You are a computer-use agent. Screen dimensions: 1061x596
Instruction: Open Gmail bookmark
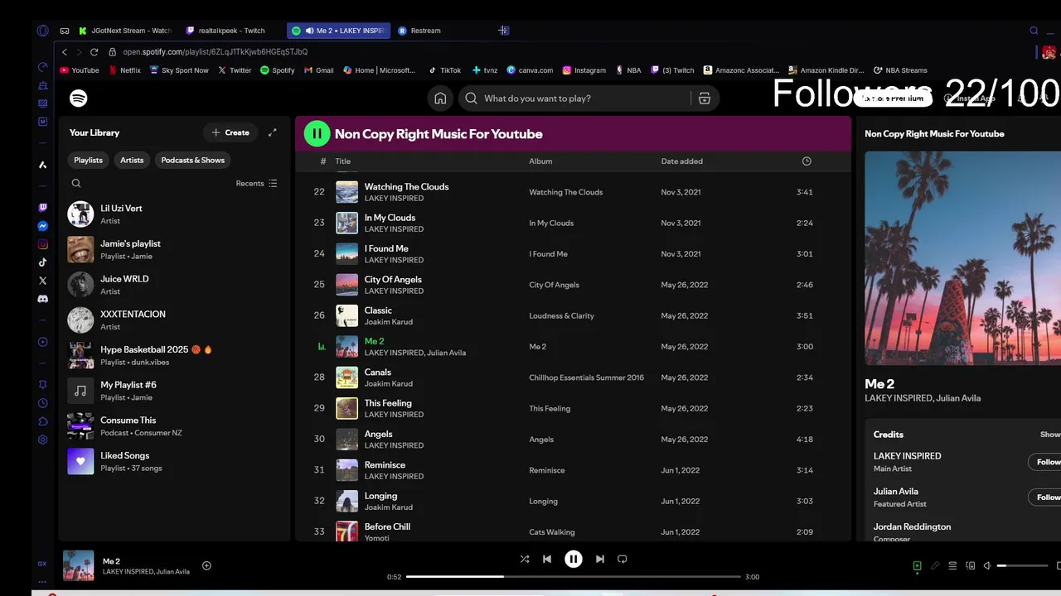click(x=319, y=70)
